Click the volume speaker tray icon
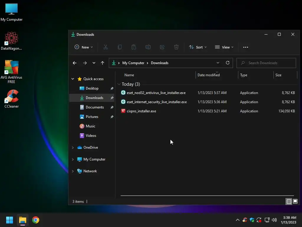302x227 pixels. pos(274,220)
